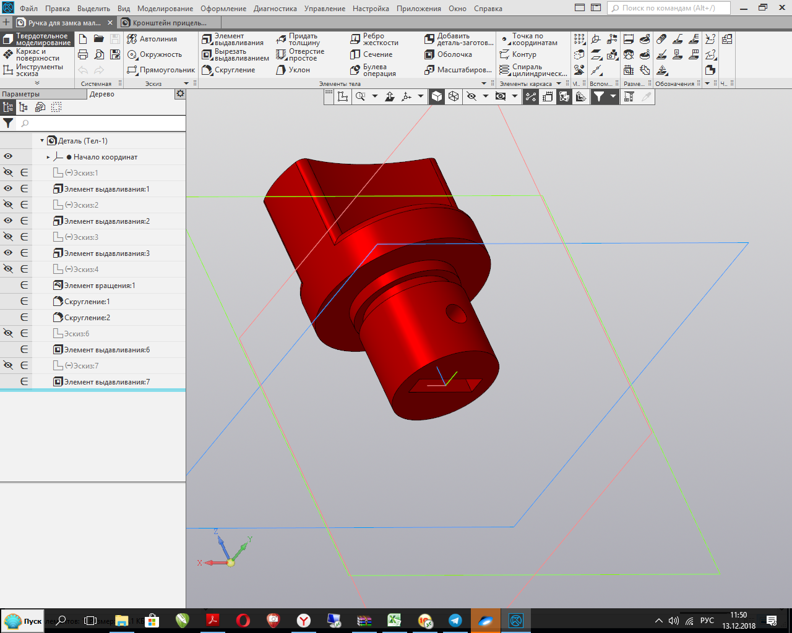Open Telegram from the taskbar
Image resolution: width=792 pixels, height=633 pixels.
tap(455, 620)
